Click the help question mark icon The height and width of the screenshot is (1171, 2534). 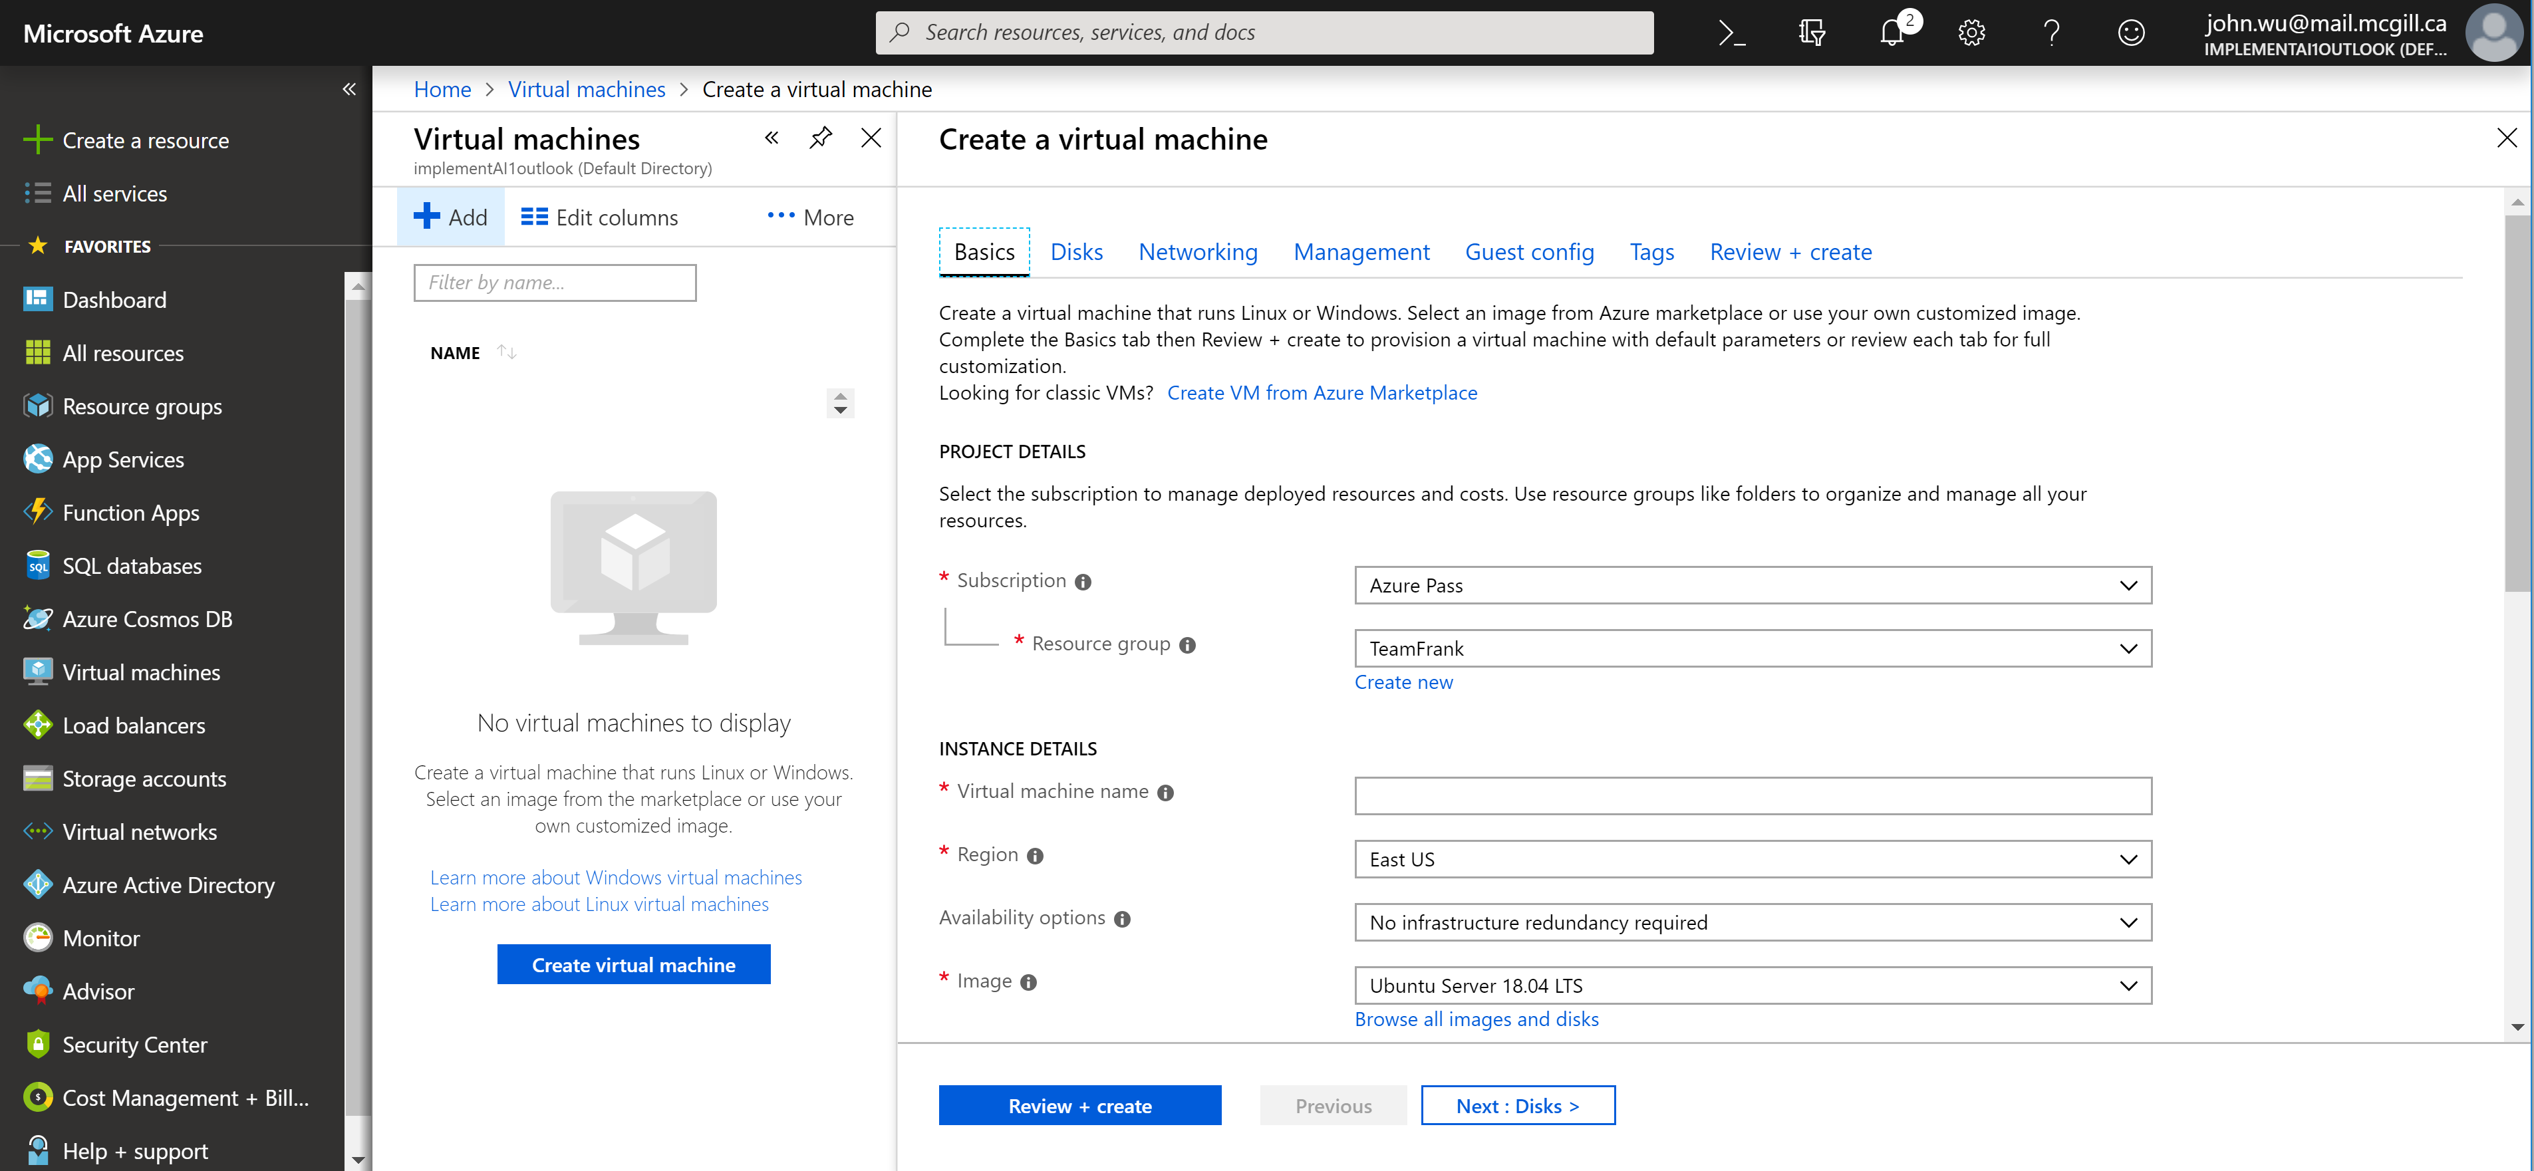[2051, 33]
